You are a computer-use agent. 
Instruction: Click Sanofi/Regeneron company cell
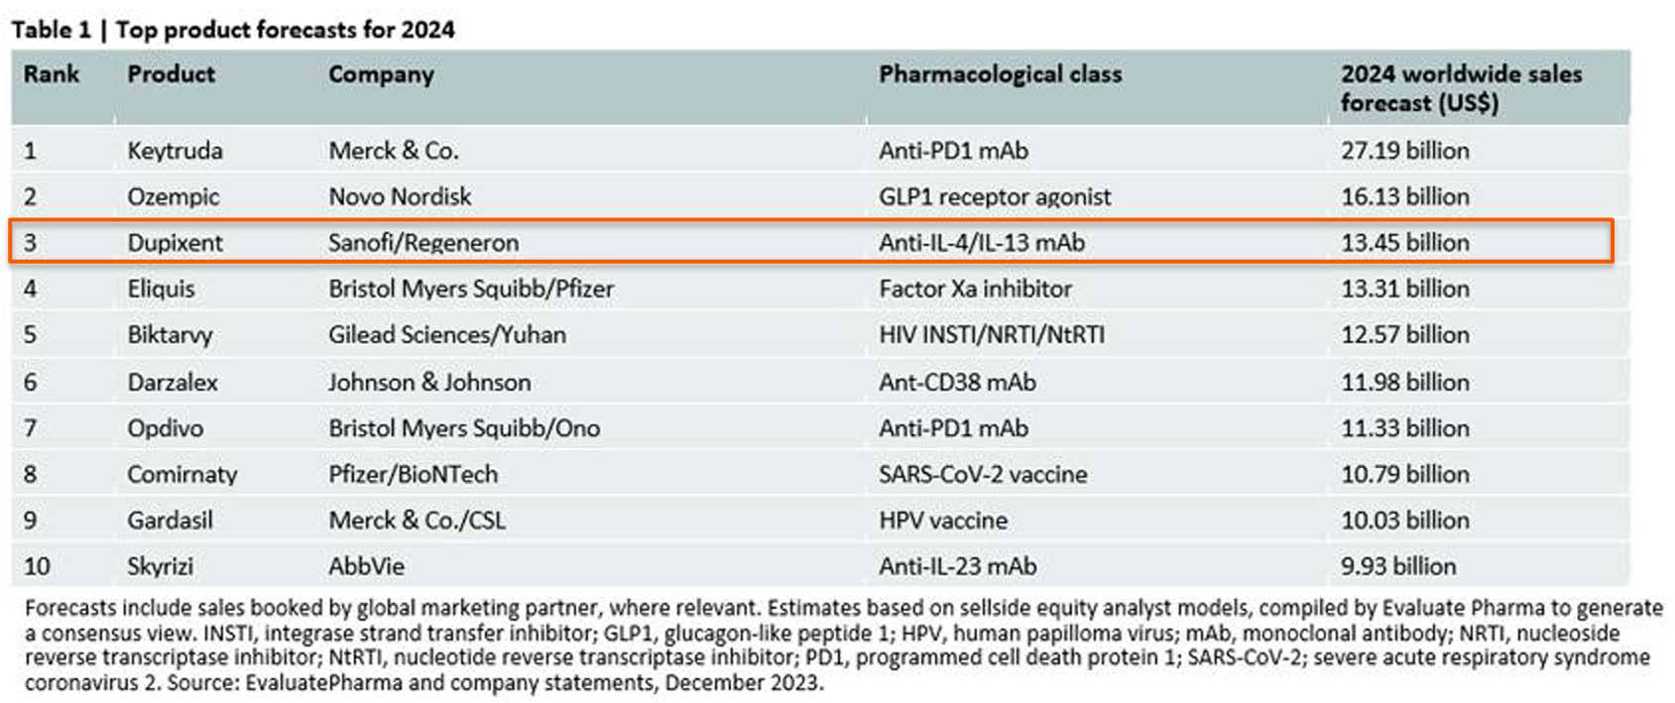[x=423, y=243]
